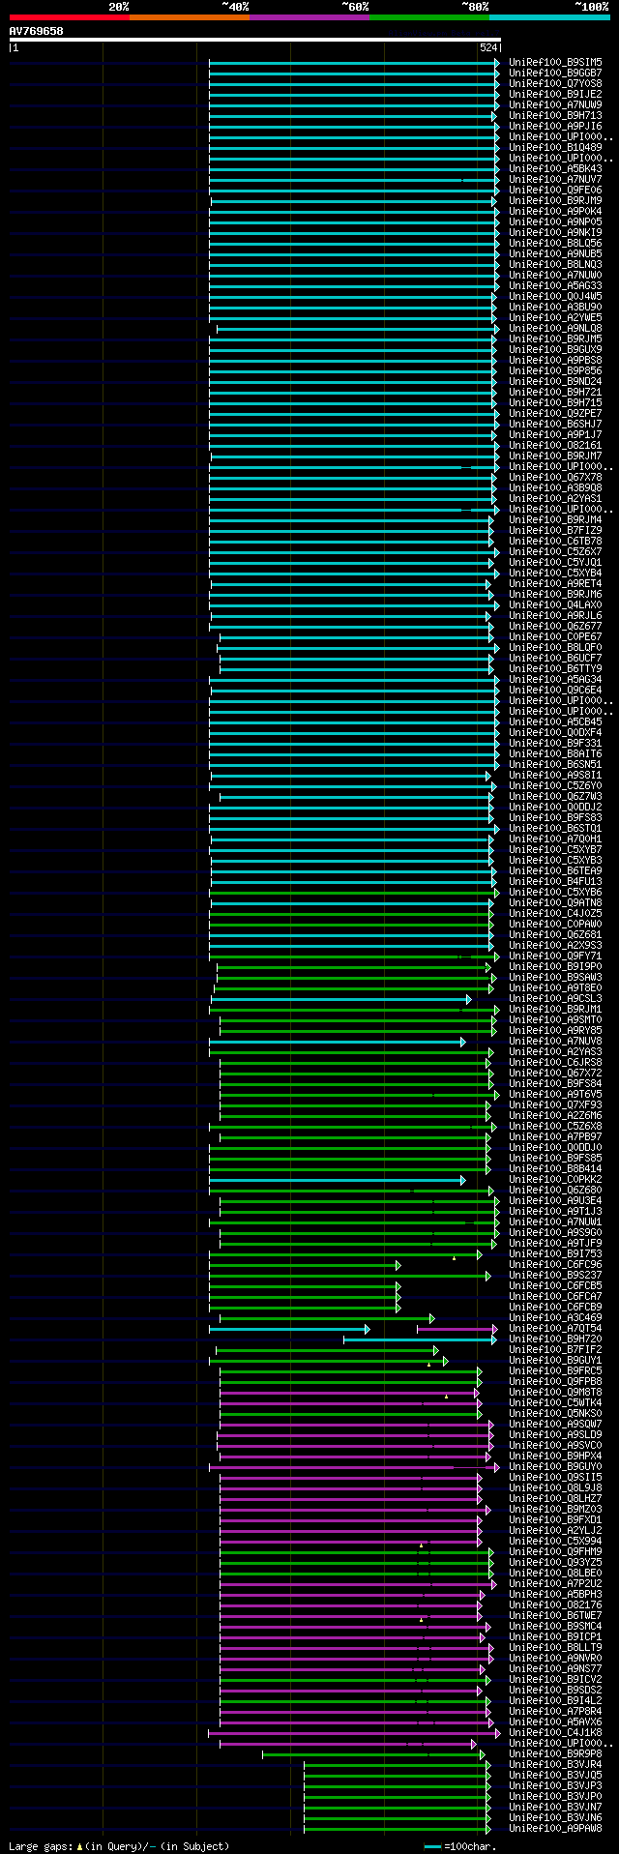Choose the UniRef100_A3BU90 hit label

pyautogui.click(x=555, y=307)
